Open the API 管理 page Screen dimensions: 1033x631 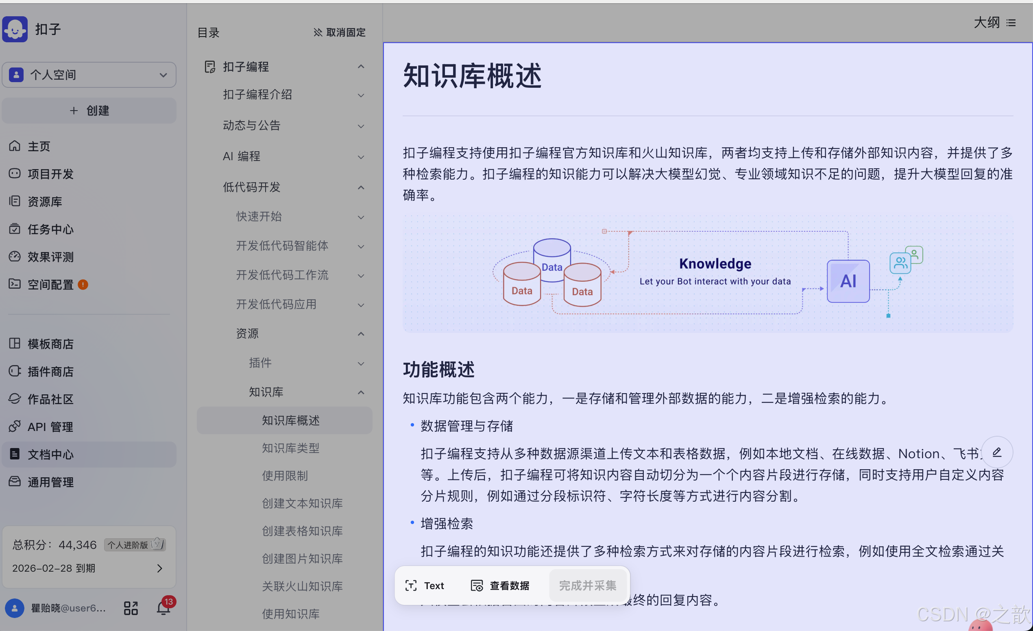tap(49, 426)
